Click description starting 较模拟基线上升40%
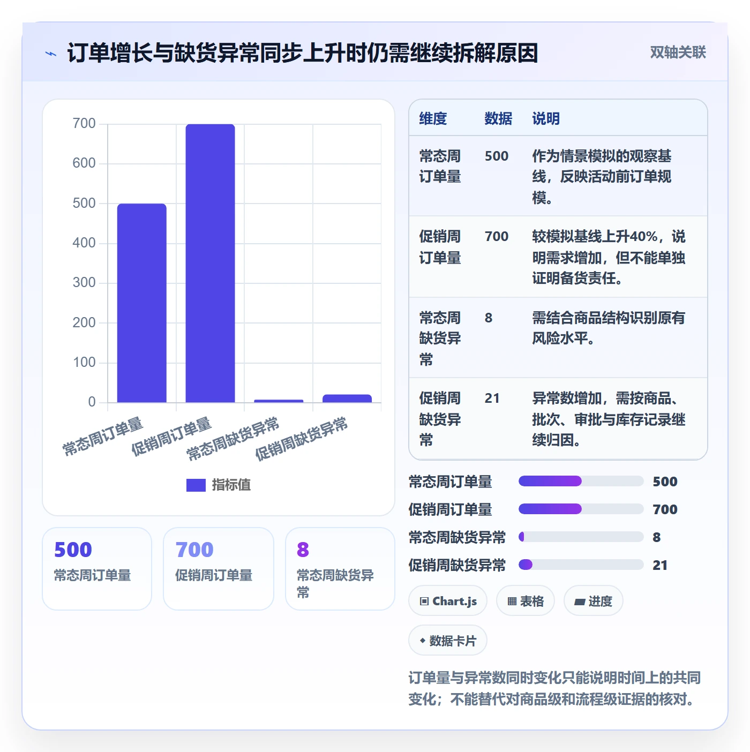The width and height of the screenshot is (750, 752). tap(609, 257)
